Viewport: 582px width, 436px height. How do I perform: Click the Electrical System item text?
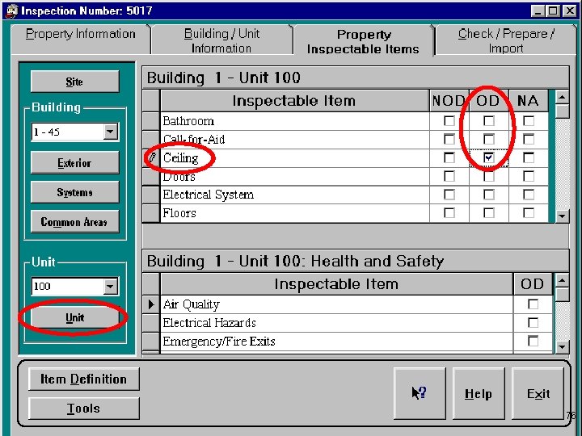pos(209,195)
